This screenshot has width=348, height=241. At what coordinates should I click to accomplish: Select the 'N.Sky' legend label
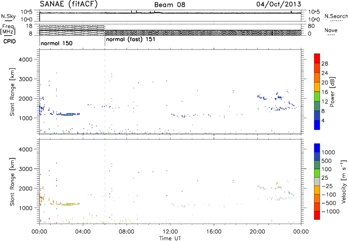(8, 16)
